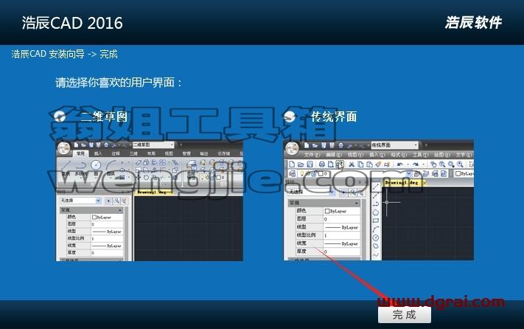Click the rectangle draw tool in the 传统界面 preview
The height and width of the screenshot is (329, 524).
[x=376, y=221]
